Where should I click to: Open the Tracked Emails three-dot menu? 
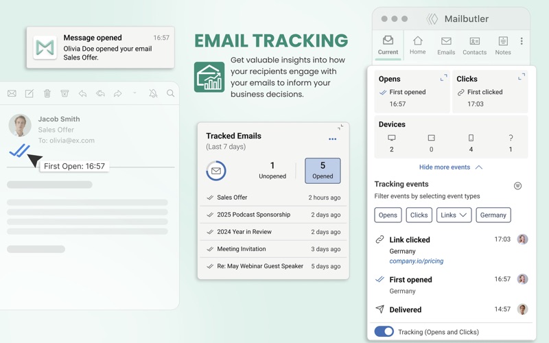click(x=333, y=139)
